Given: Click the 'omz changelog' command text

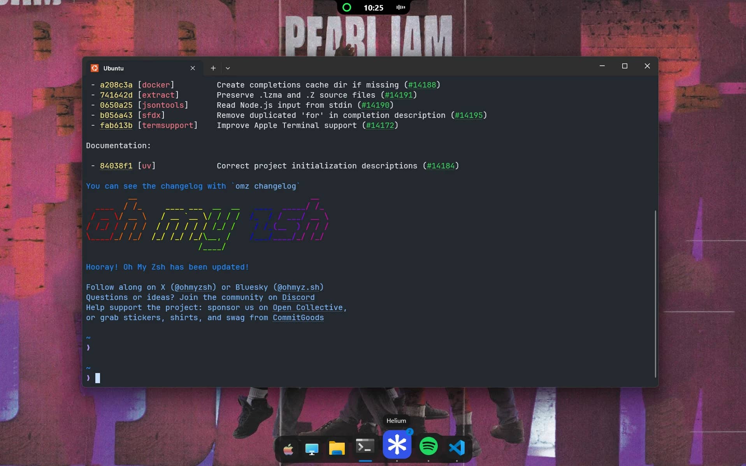Looking at the screenshot, I should 265,186.
